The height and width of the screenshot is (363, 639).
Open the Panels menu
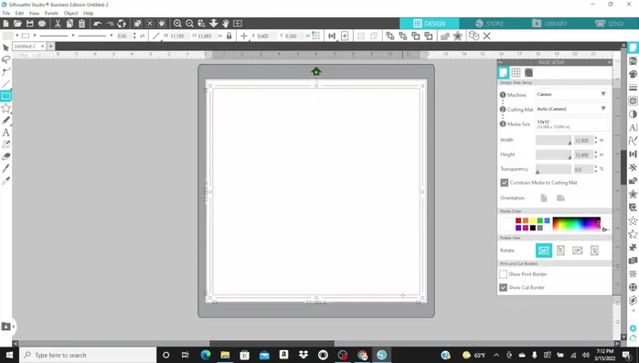(51, 13)
